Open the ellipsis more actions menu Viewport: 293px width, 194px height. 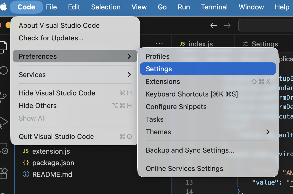[x=159, y=44]
